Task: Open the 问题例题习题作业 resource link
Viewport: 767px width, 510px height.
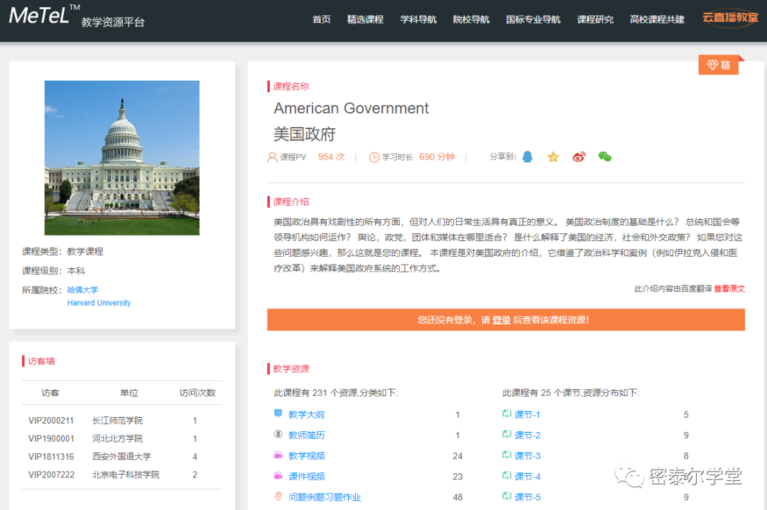Action: click(x=325, y=497)
